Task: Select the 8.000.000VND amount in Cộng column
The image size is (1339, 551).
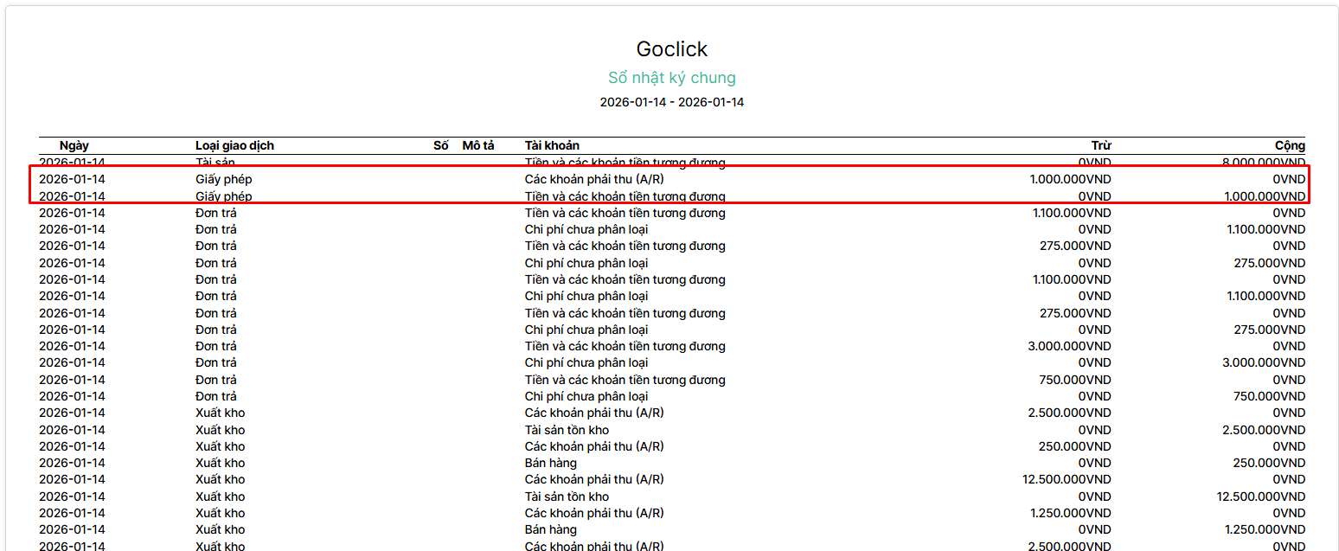Action: [1263, 163]
